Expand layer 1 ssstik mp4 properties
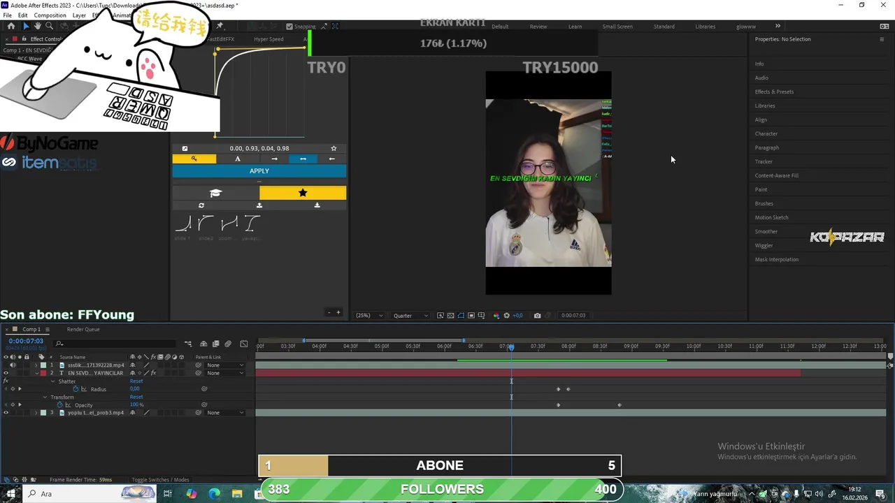 tap(36, 365)
